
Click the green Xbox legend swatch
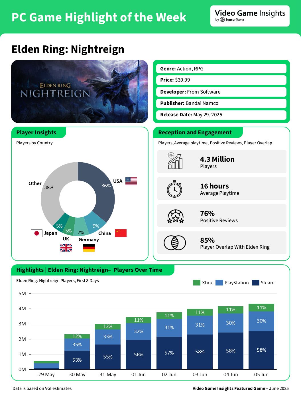tap(197, 283)
